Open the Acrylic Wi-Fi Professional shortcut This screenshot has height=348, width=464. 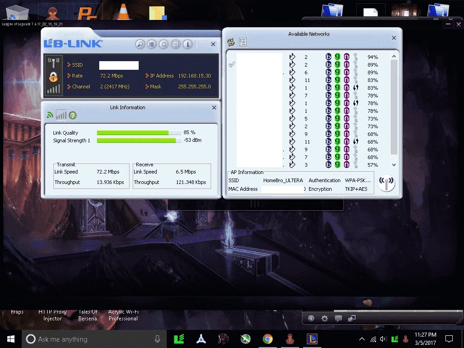click(x=123, y=315)
